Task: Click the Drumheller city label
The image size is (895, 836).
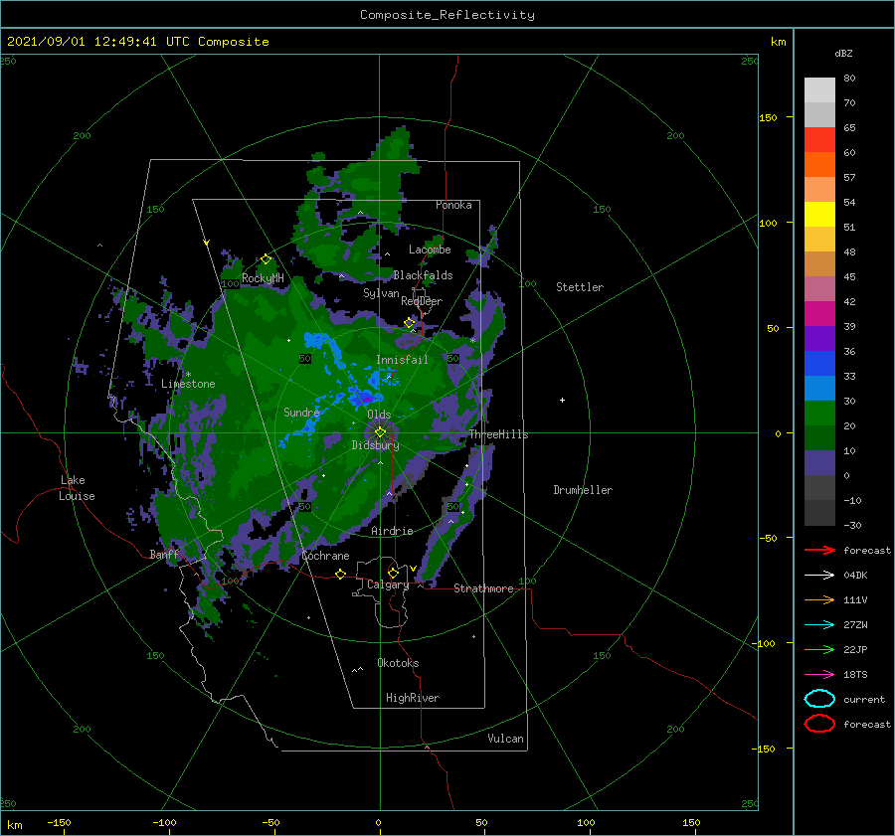Action: click(583, 490)
